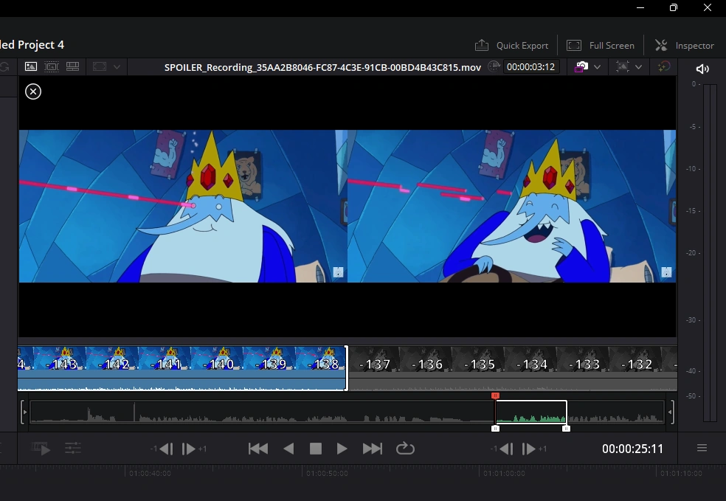Step right trim point forward one frame

(x=528, y=449)
